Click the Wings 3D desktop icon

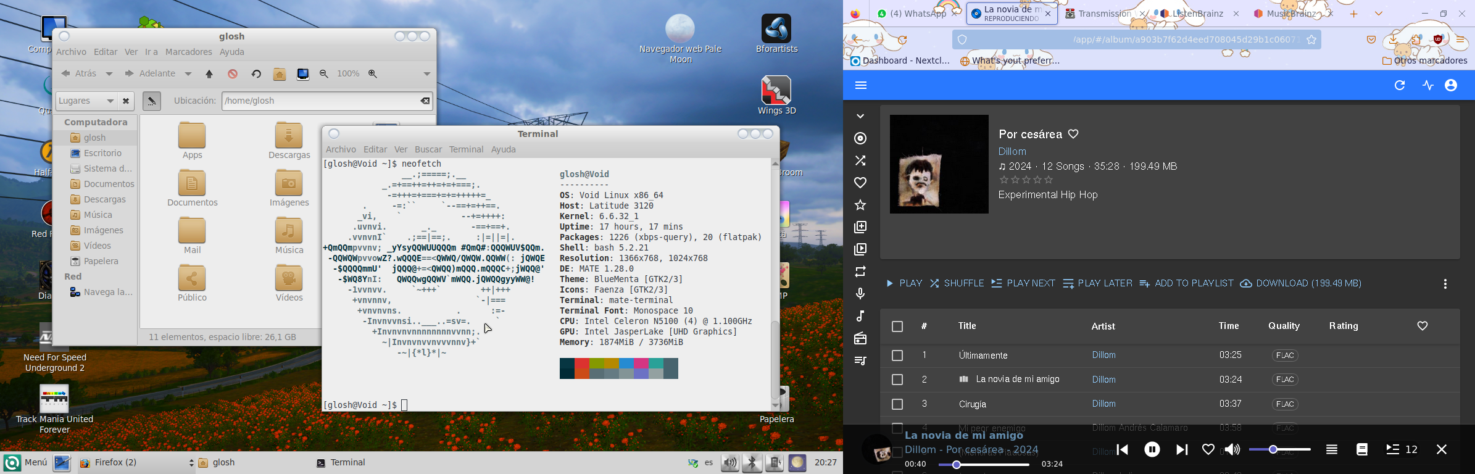(x=776, y=91)
